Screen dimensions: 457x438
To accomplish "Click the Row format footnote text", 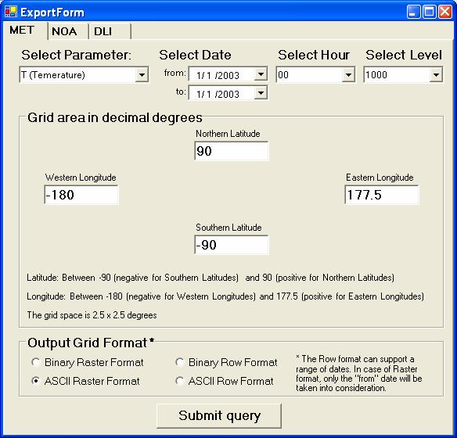I will click(359, 373).
